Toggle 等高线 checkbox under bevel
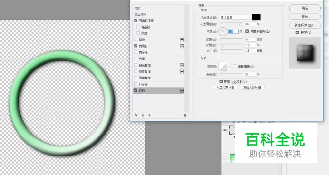329x175 pixels. 138,27
